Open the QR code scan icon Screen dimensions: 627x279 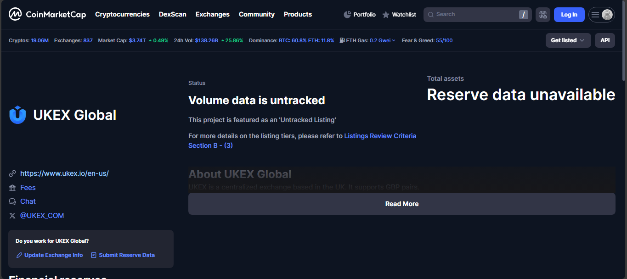coord(543,15)
